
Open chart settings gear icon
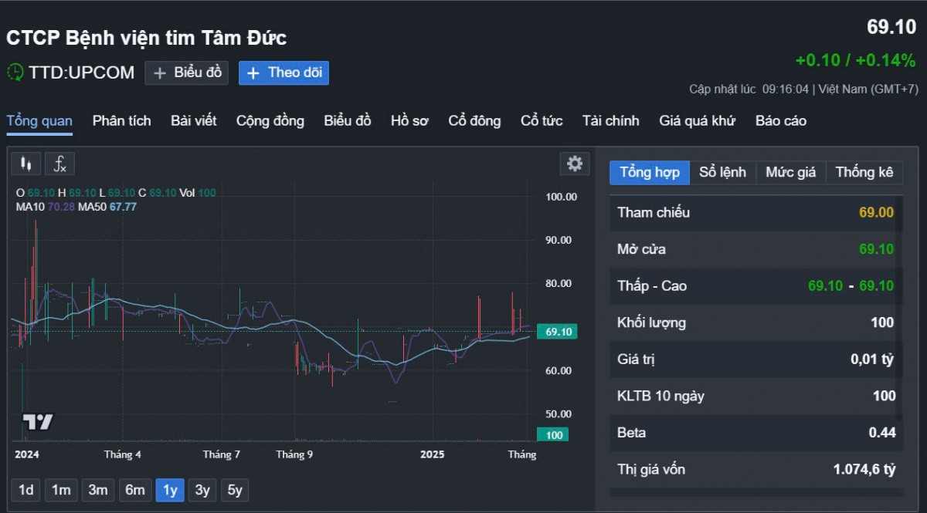574,164
